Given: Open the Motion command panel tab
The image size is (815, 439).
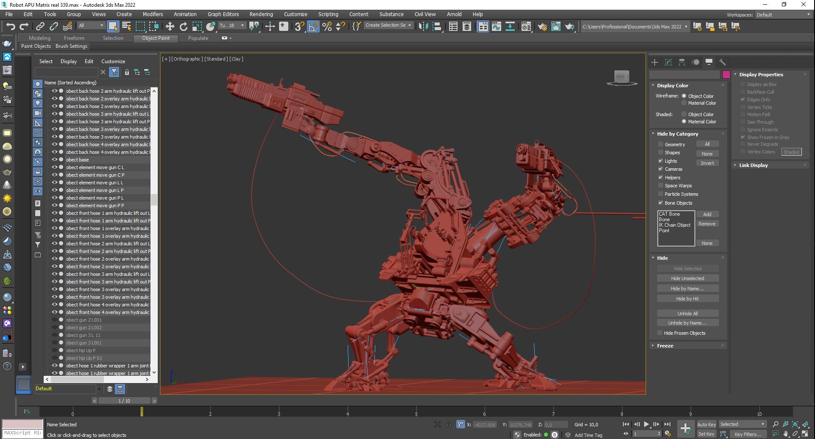Looking at the screenshot, I should pyautogui.click(x=695, y=62).
